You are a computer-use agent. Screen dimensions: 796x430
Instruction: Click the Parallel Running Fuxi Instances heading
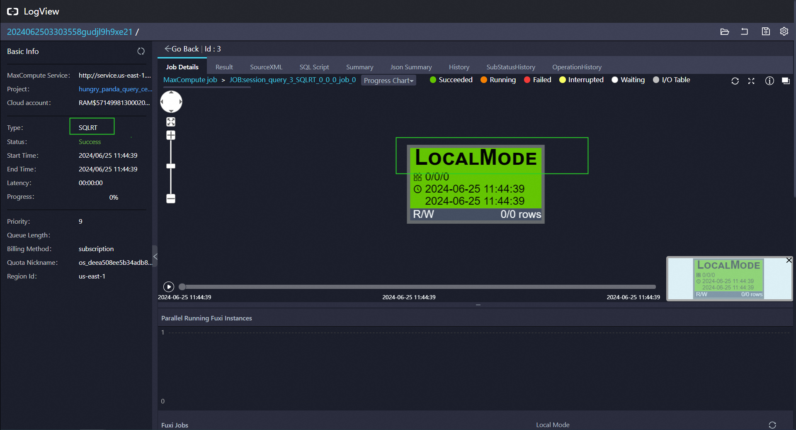206,318
